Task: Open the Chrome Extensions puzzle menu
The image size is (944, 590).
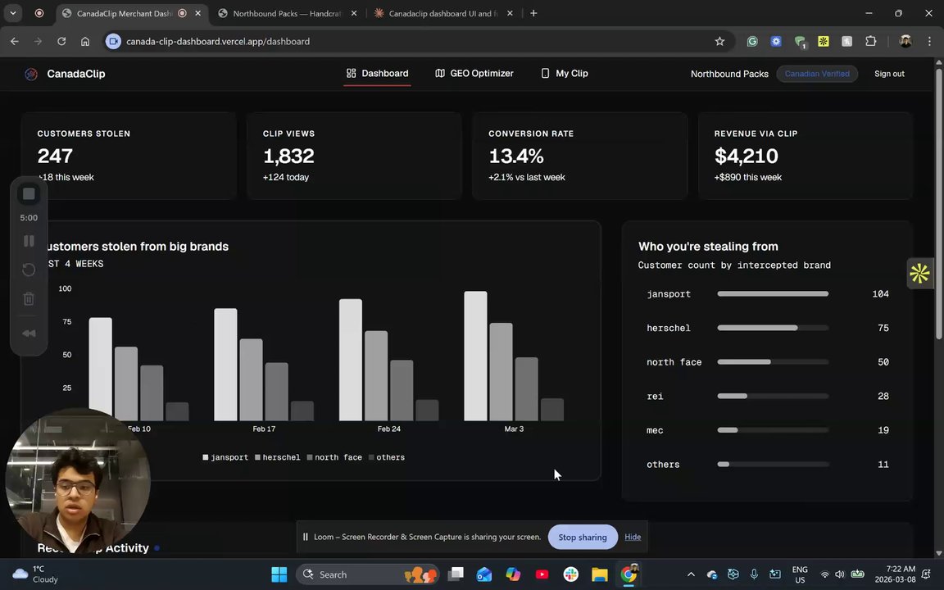Action: coord(870,42)
